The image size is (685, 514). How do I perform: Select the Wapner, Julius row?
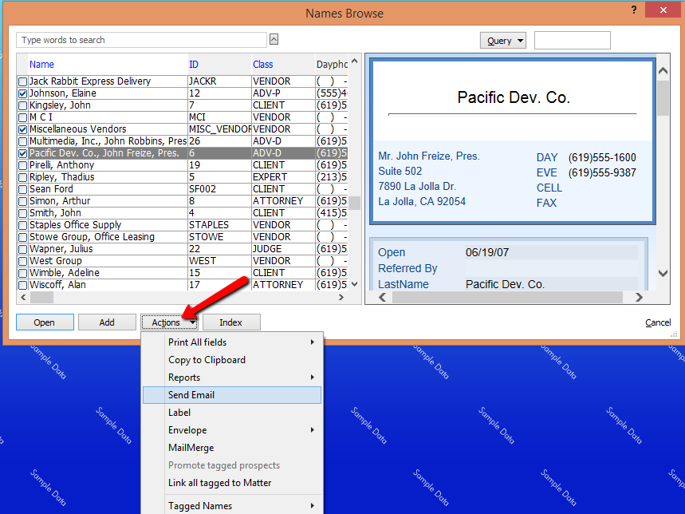[x=183, y=249]
